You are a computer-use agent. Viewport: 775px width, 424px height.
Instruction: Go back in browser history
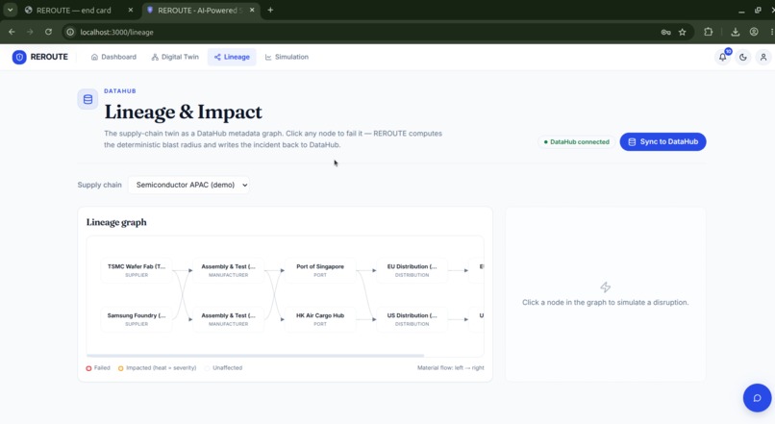point(12,32)
